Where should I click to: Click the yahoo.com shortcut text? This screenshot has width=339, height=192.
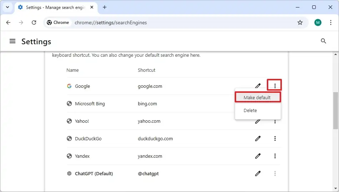[149, 121]
